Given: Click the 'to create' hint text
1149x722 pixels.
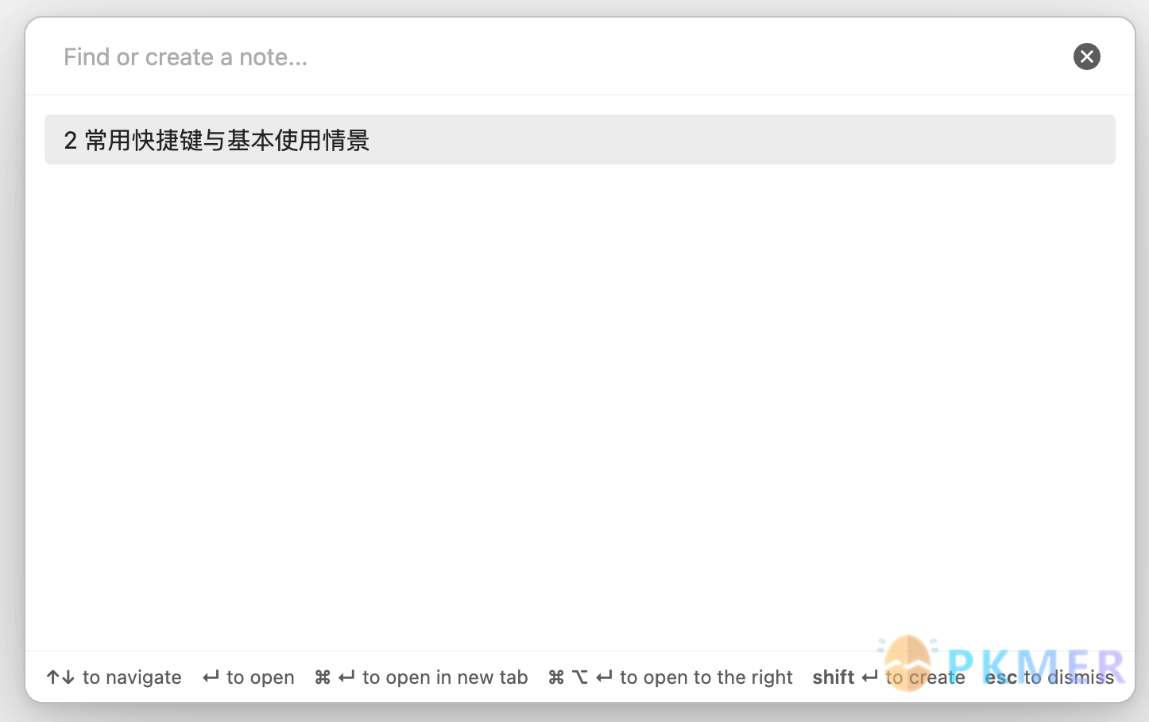Looking at the screenshot, I should pyautogui.click(x=926, y=677).
